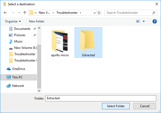
Task: Click the Up one level arrow
Action: tap(25, 13)
